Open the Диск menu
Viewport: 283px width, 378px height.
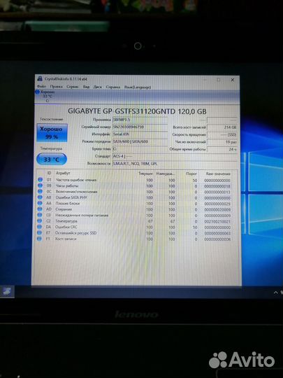97,87
